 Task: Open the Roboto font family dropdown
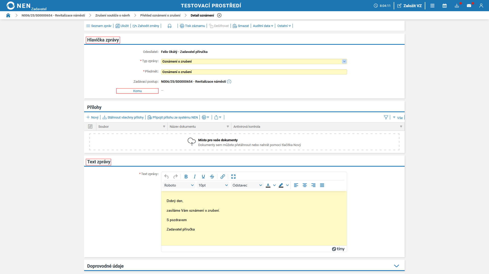pos(179,185)
